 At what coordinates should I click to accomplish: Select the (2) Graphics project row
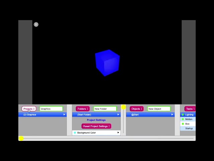(x=42, y=115)
